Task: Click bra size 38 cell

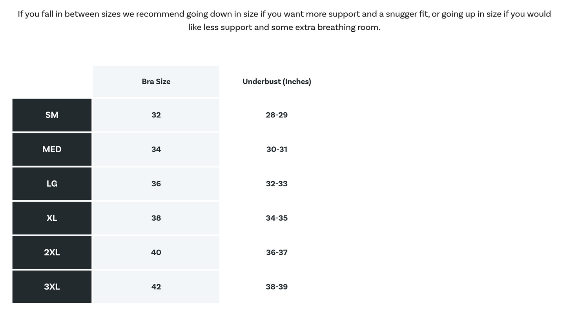Action: coord(156,218)
